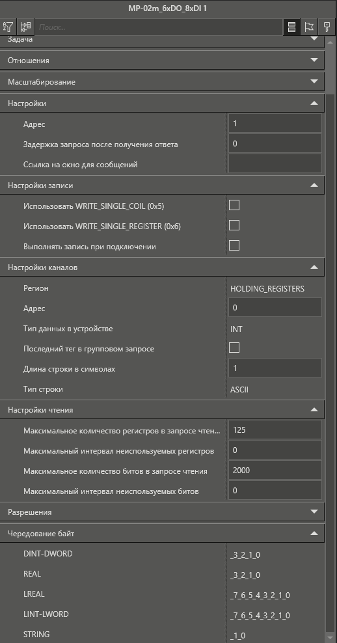This screenshot has width=337, height=643.
Task: Click the scrollbar down arrow
Action: click(330, 638)
